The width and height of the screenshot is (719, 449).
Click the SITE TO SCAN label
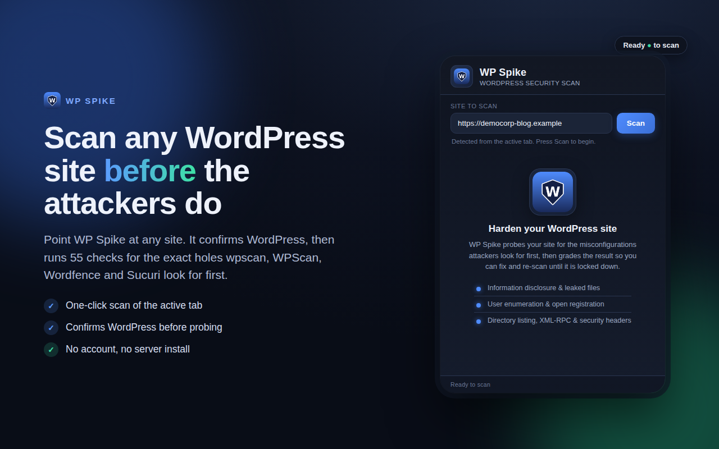pyautogui.click(x=474, y=106)
